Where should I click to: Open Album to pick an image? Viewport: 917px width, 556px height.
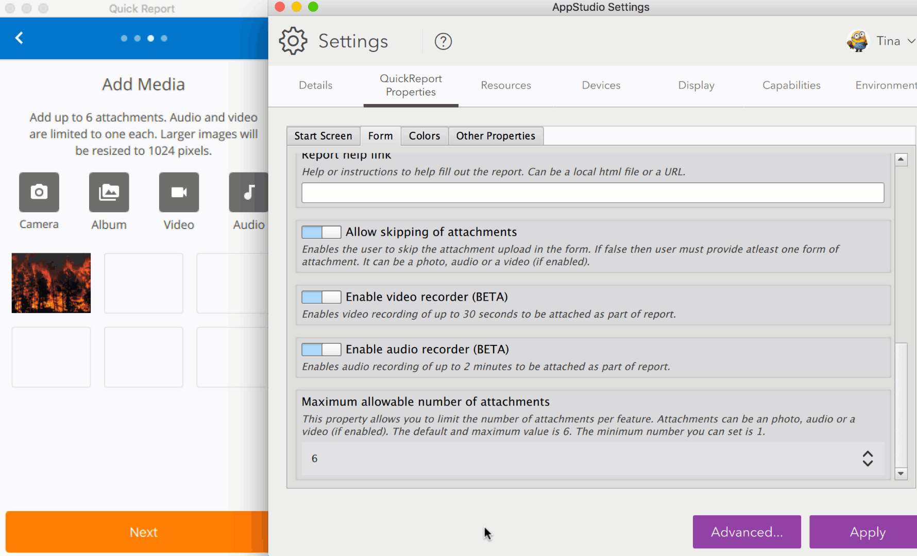tap(109, 192)
